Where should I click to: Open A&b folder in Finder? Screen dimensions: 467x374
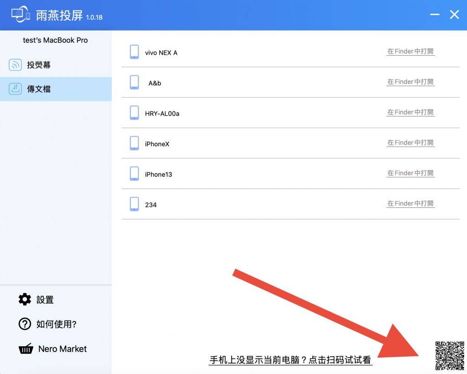(410, 82)
